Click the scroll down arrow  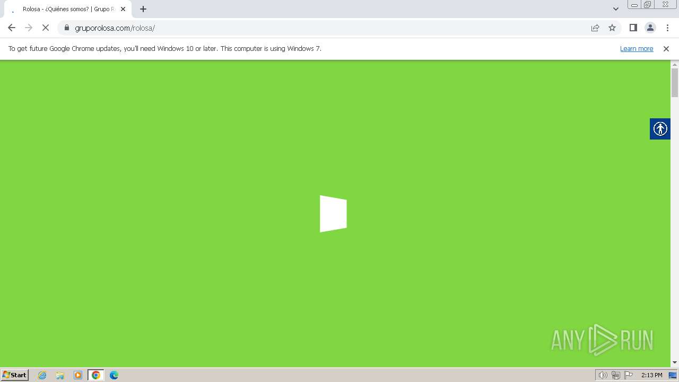(x=675, y=362)
